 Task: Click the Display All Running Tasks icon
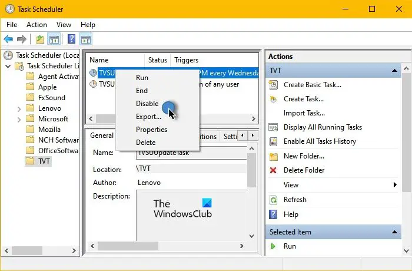[273, 127]
